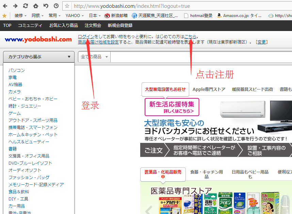Open the 天涯聚焦 bookmark
This screenshot has height=214, width=292.
(155, 16)
